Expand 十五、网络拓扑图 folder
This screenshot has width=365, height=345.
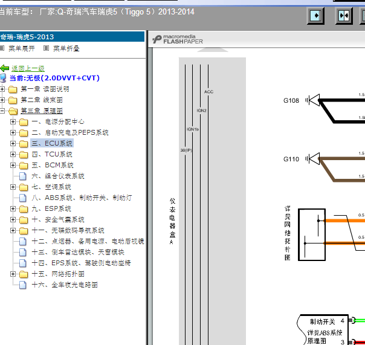click(x=13, y=274)
